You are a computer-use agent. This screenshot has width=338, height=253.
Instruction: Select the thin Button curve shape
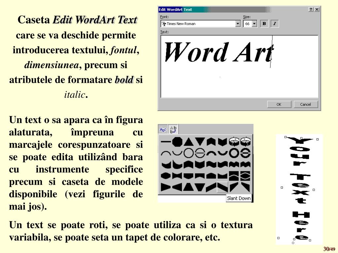(x=200, y=153)
